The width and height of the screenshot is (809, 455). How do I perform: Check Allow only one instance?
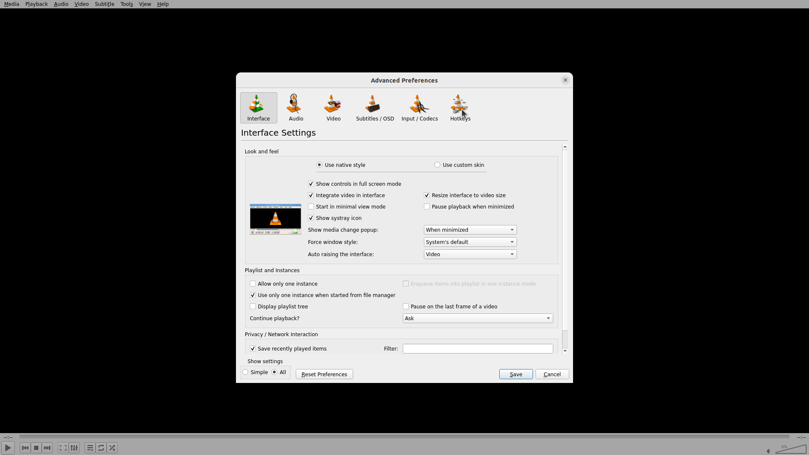point(253,284)
